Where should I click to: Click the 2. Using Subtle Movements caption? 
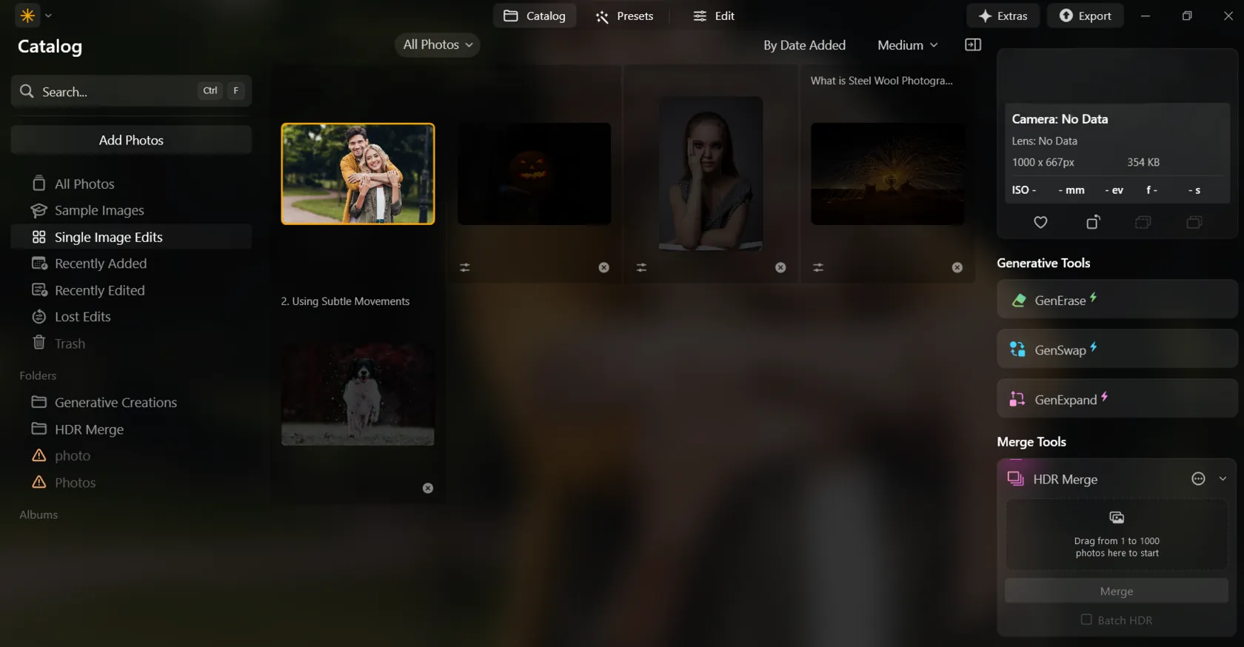[x=345, y=301]
